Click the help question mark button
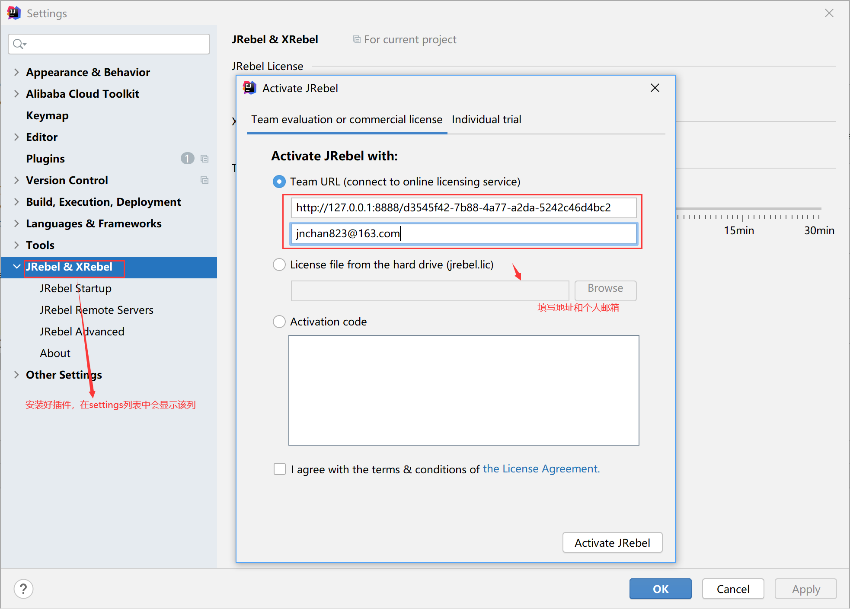This screenshot has width=850, height=609. click(x=24, y=589)
